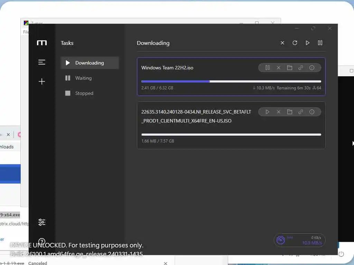
Task: Show Windows Team 22H2.iso in folder
Action: pyautogui.click(x=290, y=68)
